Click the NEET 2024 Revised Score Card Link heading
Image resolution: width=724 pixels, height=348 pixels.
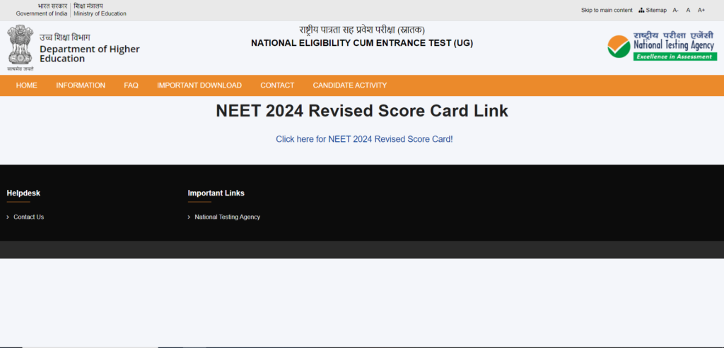click(362, 111)
